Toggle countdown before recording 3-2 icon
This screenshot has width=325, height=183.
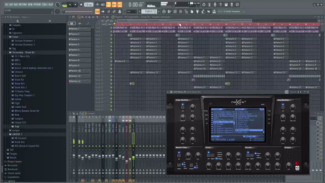[108, 5]
